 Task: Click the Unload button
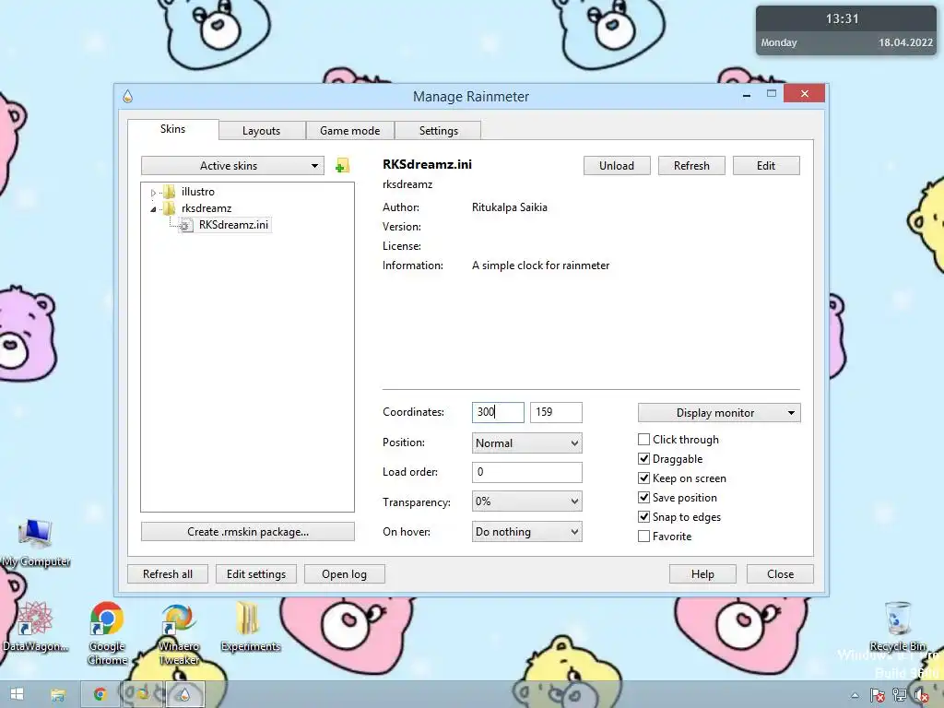tap(617, 166)
